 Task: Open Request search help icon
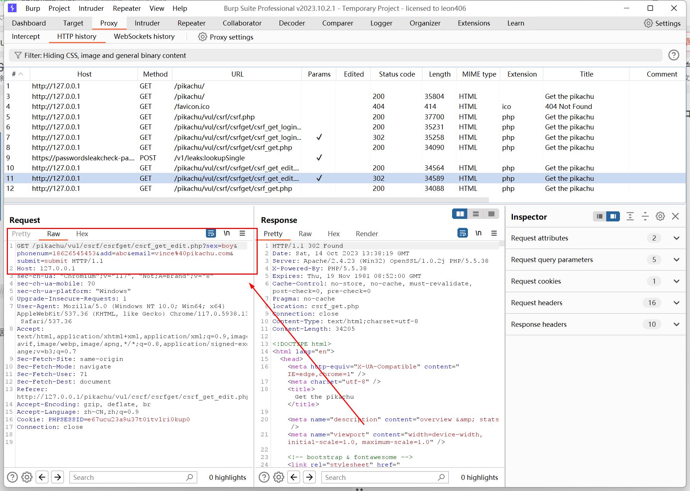pos(12,477)
